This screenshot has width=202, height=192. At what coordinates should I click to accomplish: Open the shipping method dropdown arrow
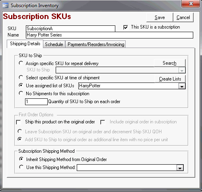[x=180, y=168]
